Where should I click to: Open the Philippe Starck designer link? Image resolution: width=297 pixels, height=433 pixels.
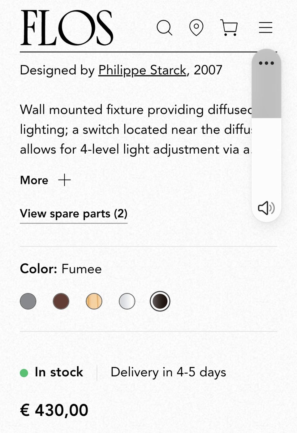point(143,70)
